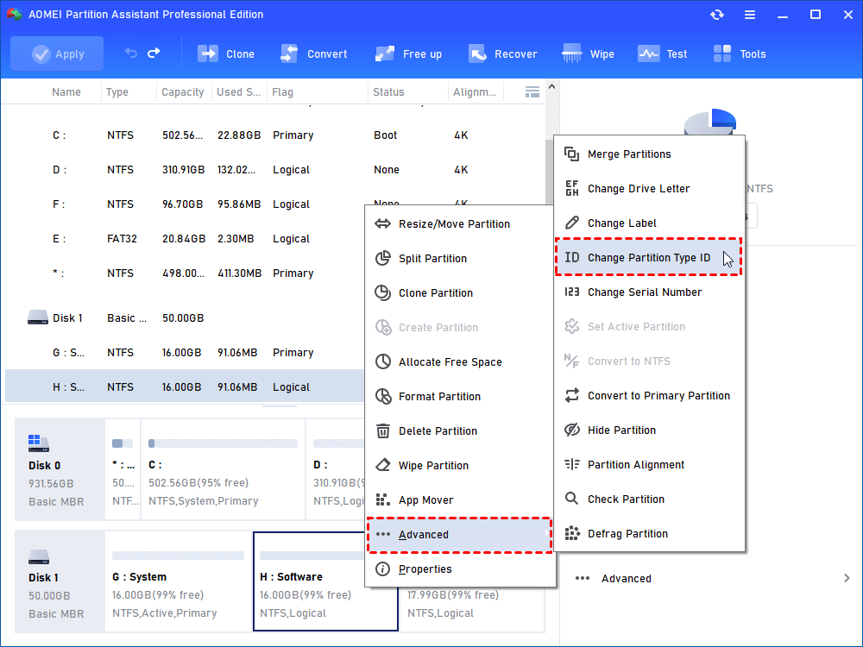Choose Change Serial Number
Screen dimensions: 863x647
(x=649, y=292)
